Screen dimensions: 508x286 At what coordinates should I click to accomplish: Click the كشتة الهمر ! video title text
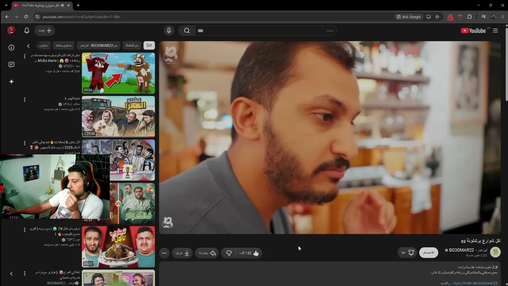(x=72, y=99)
